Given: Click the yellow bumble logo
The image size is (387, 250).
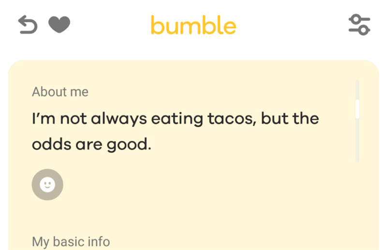Looking at the screenshot, I should (x=193, y=25).
